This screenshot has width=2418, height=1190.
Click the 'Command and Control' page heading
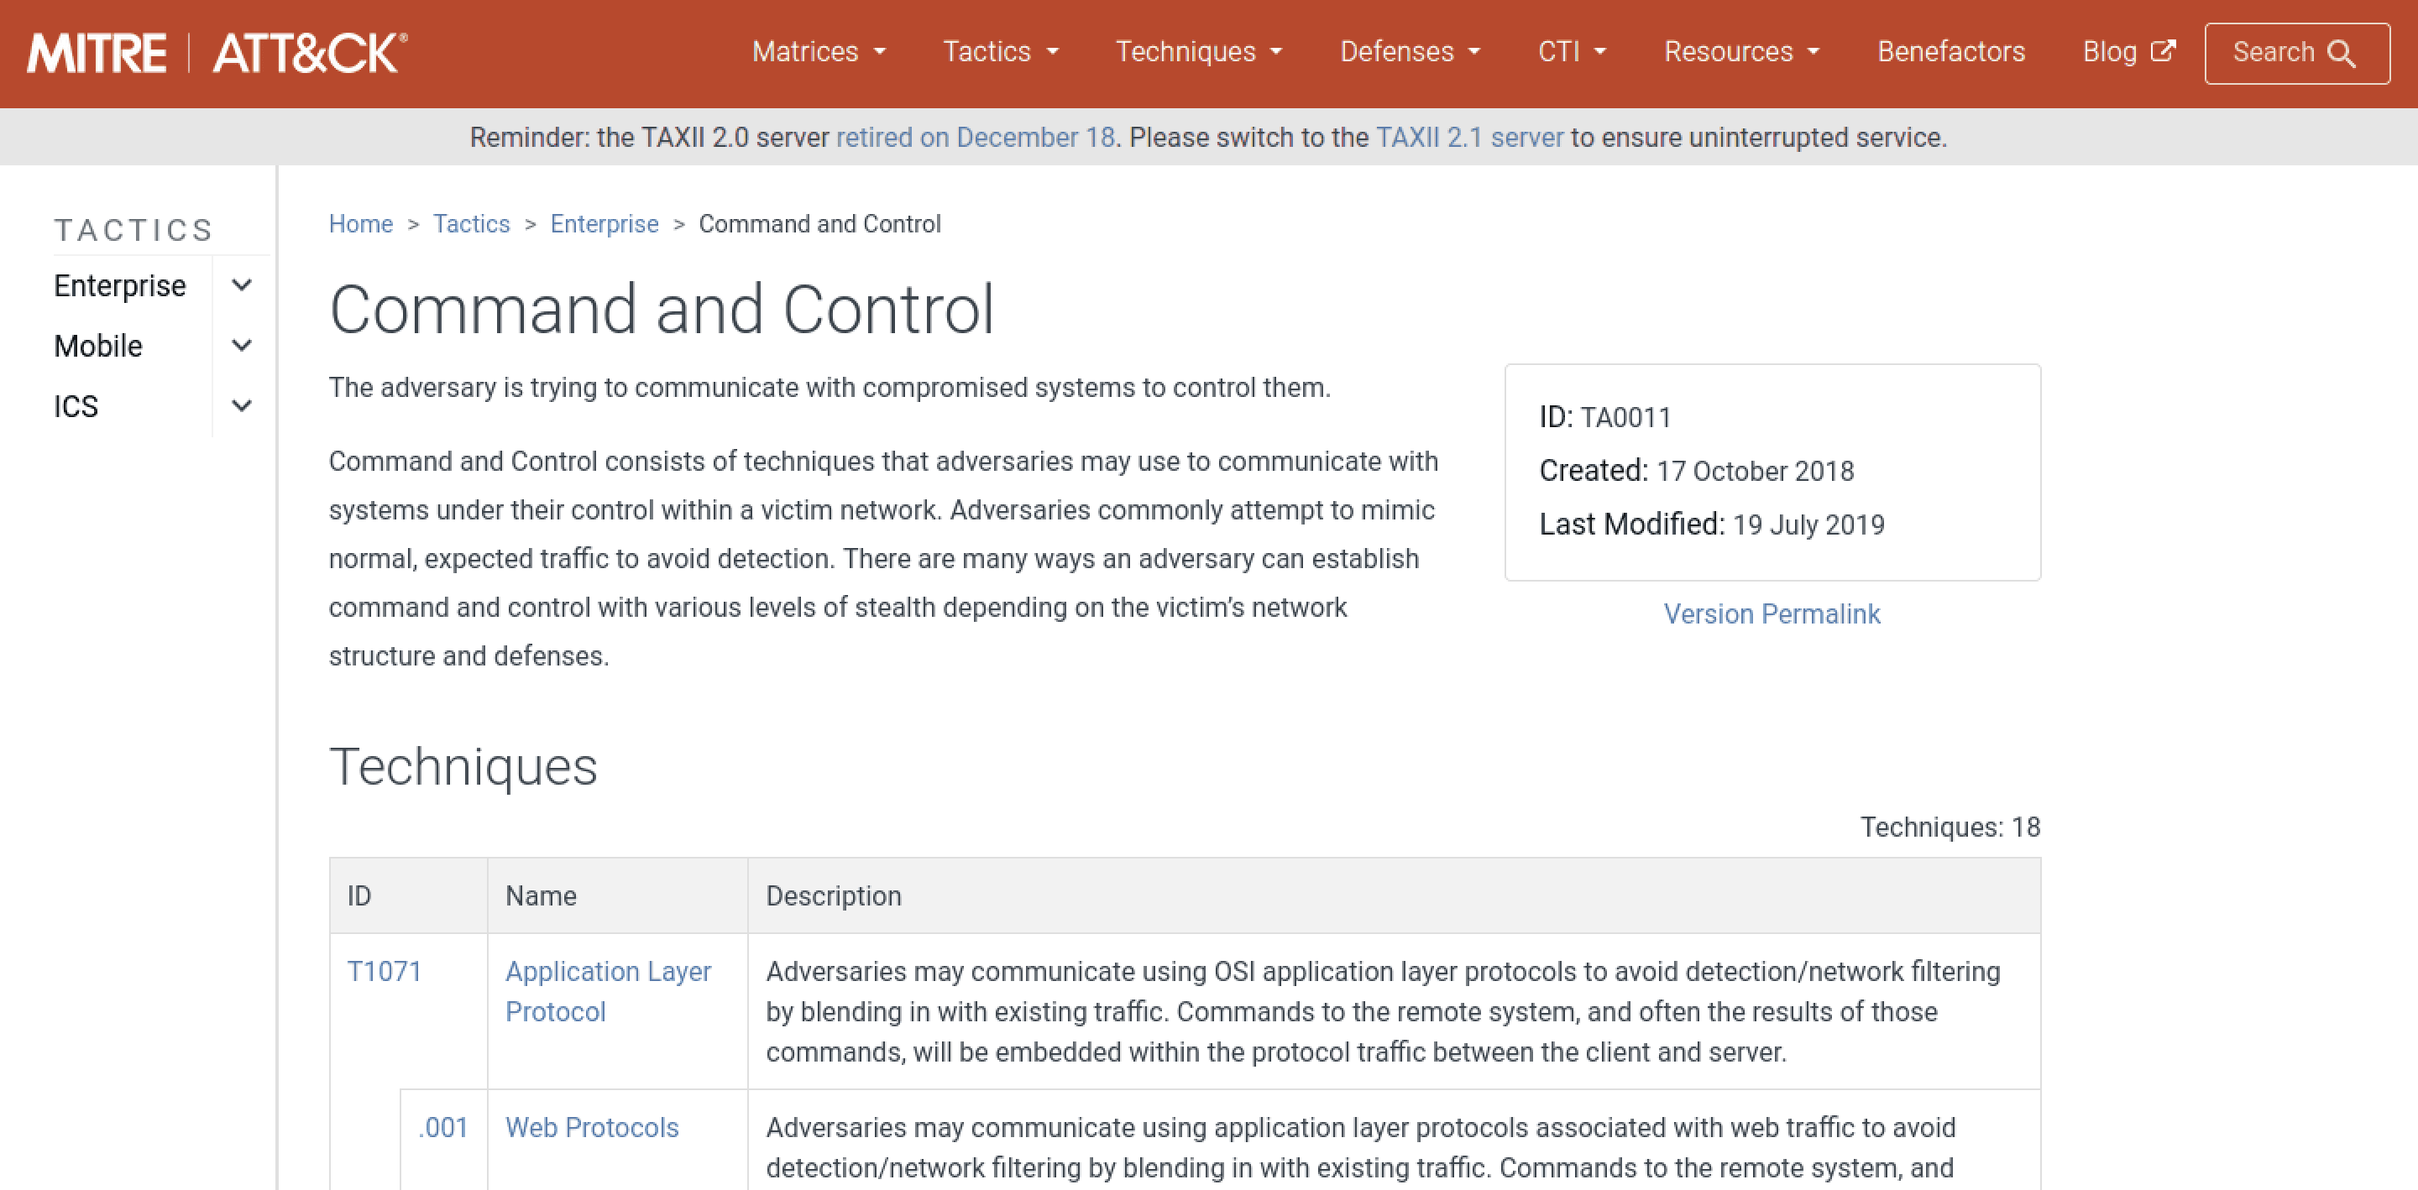(662, 309)
